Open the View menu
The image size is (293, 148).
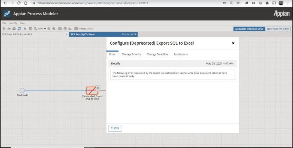pyautogui.click(x=23, y=23)
